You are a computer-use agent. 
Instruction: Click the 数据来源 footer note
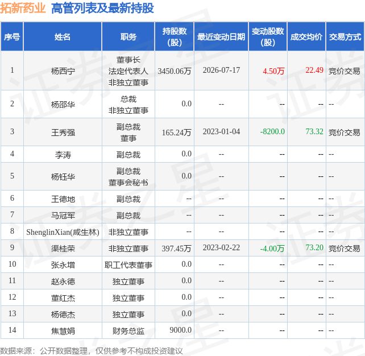tap(92, 351)
